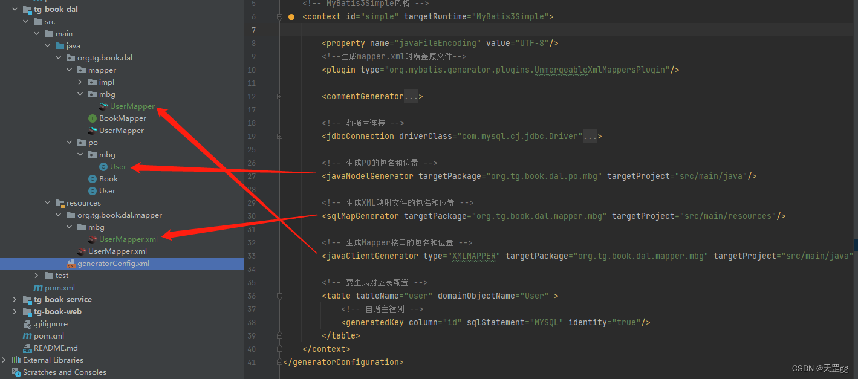Click the test folder icon
This screenshot has height=379, width=858.
[49, 276]
